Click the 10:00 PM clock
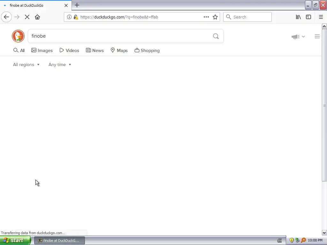This screenshot has width=327, height=245. [315, 241]
